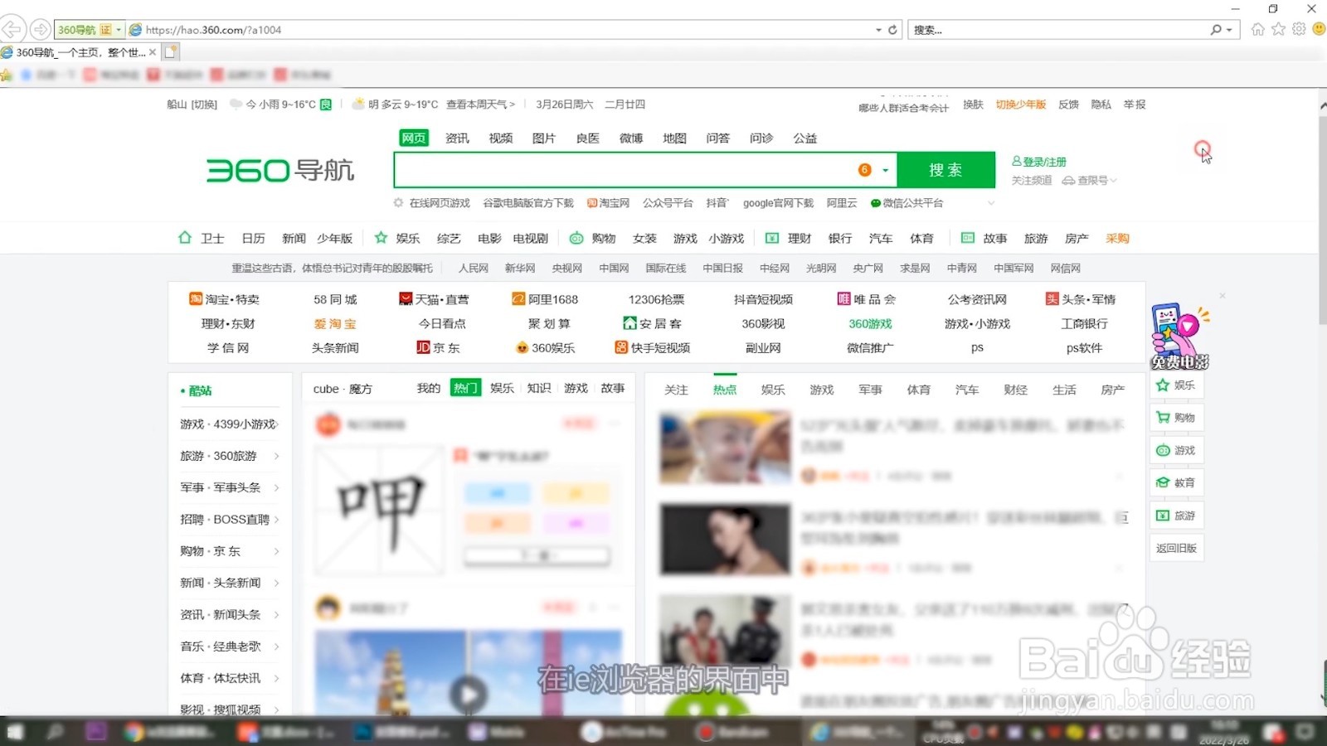
Task: Select the 地图 search tab
Action: (x=674, y=138)
